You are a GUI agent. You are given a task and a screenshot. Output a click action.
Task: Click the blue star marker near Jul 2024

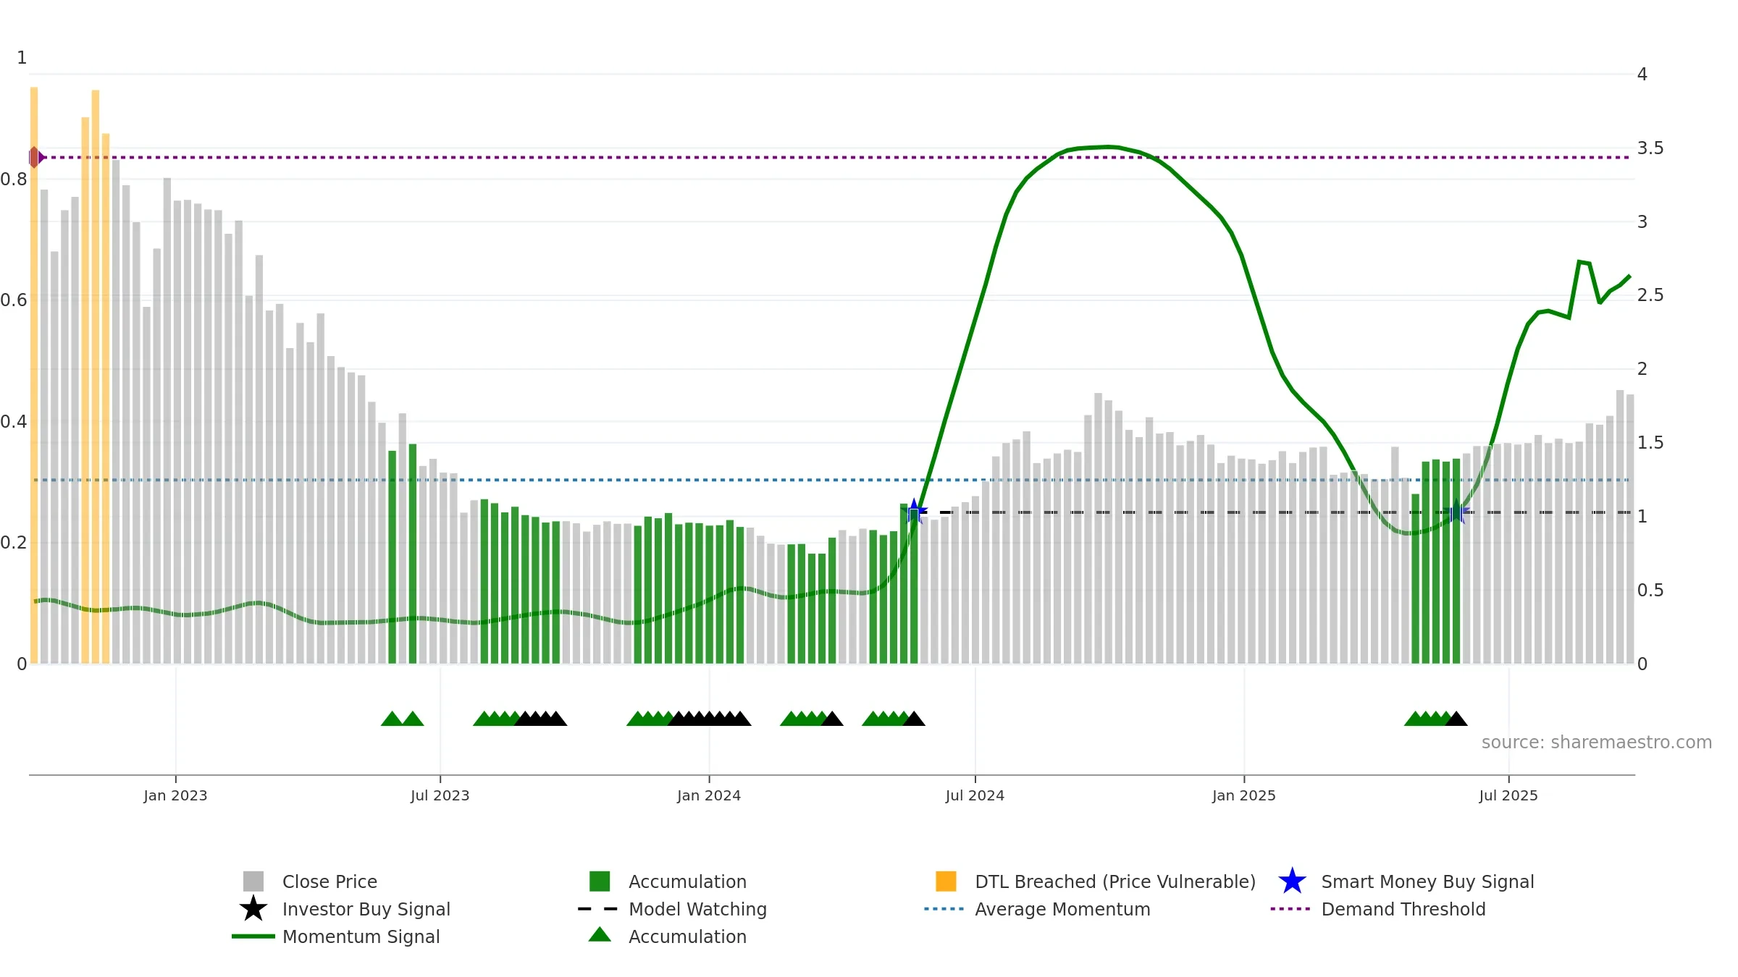coord(915,512)
